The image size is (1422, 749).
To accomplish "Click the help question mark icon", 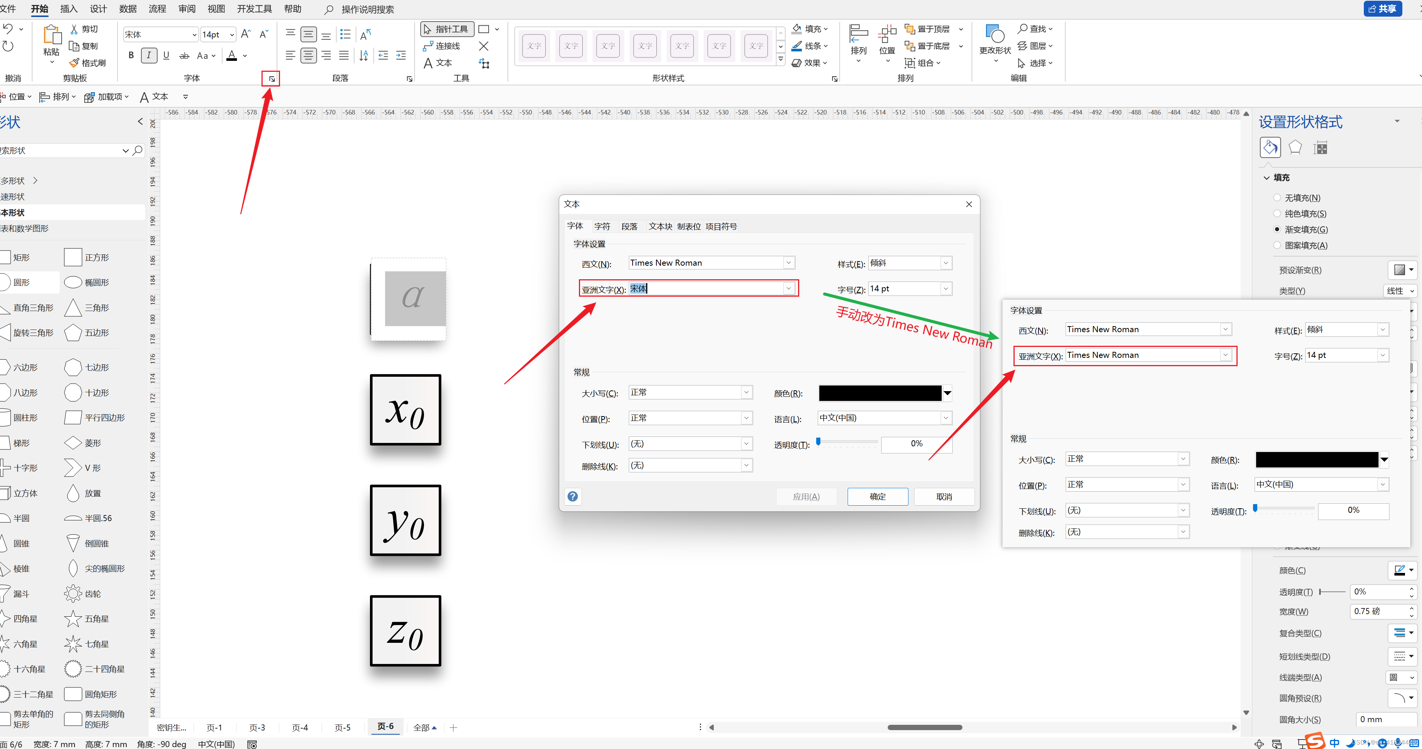I will 573,496.
